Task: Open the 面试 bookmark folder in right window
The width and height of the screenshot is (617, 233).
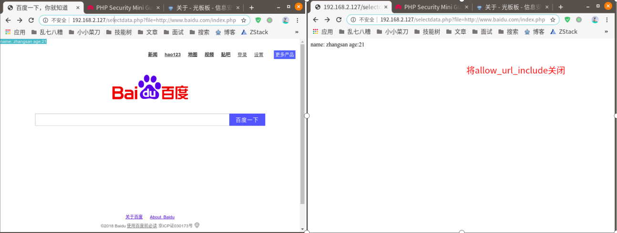Action: 483,31
